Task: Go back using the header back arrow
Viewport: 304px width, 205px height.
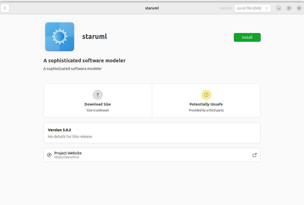Action: [5, 8]
